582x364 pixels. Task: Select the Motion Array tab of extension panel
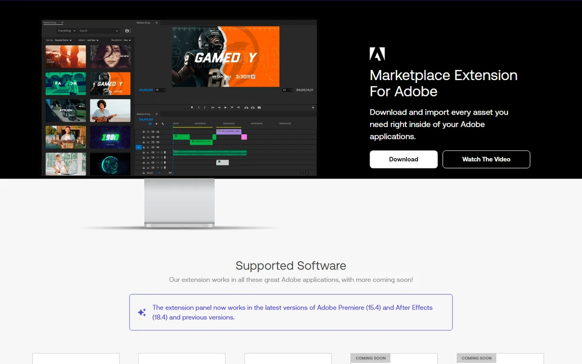point(50,23)
